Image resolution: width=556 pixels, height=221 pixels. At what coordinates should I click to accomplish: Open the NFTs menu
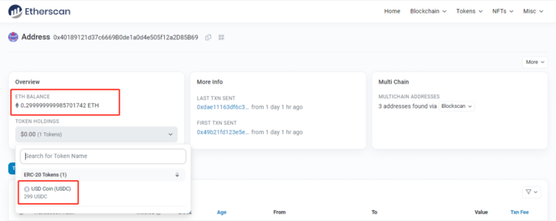[x=503, y=11]
